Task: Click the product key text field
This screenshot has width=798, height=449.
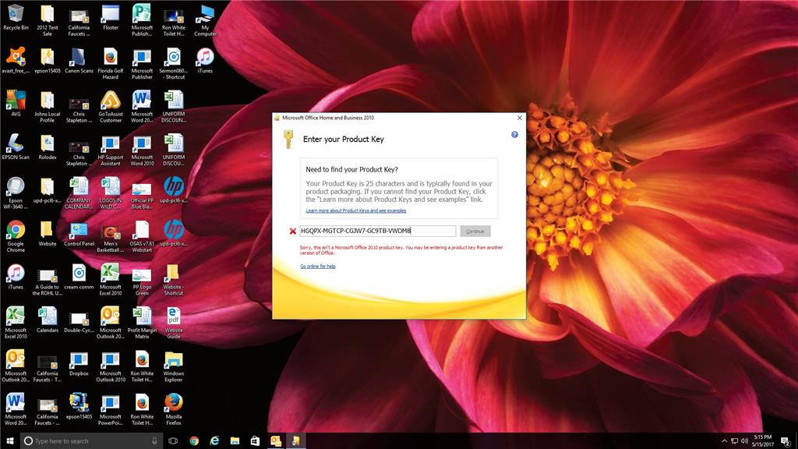Action: coord(378,231)
